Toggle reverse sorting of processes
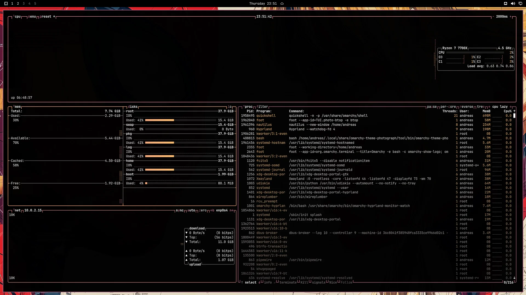 point(466,107)
